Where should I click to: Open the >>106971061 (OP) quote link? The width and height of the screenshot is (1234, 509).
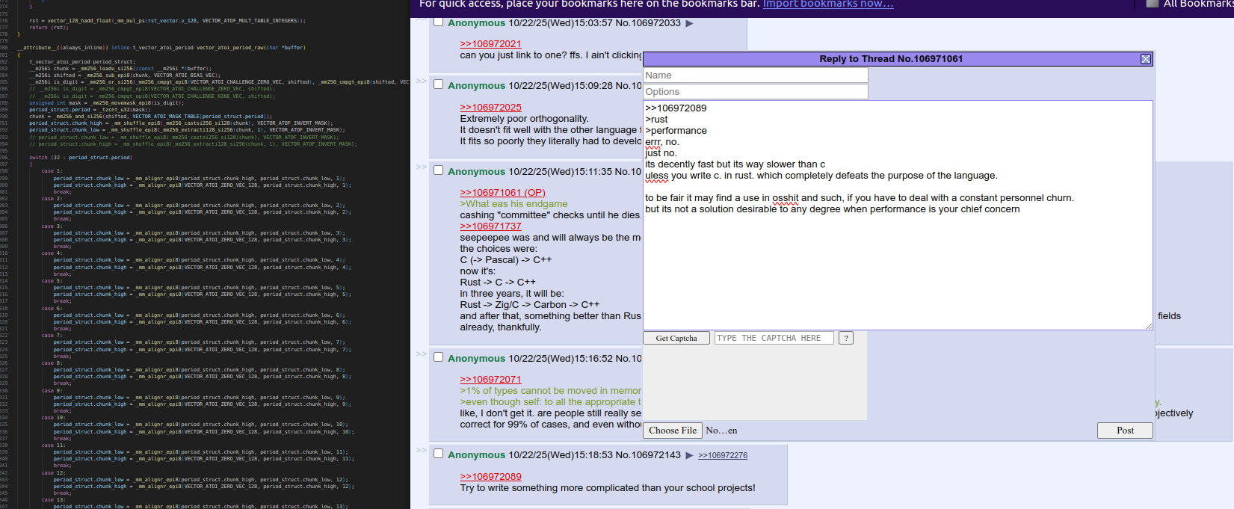click(502, 193)
